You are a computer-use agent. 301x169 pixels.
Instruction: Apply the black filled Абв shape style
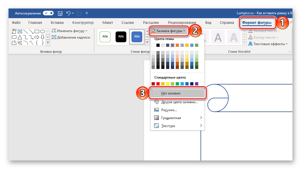[x=121, y=37]
